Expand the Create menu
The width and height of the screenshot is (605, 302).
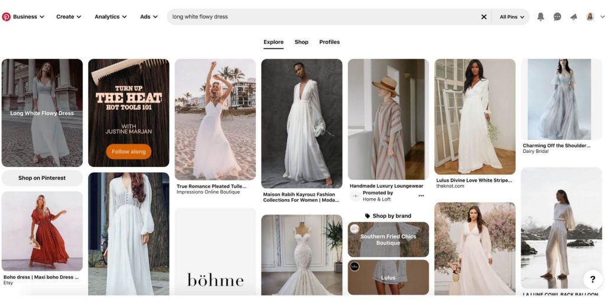click(69, 17)
